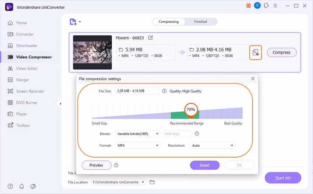Open the Toolbox section

18,125
